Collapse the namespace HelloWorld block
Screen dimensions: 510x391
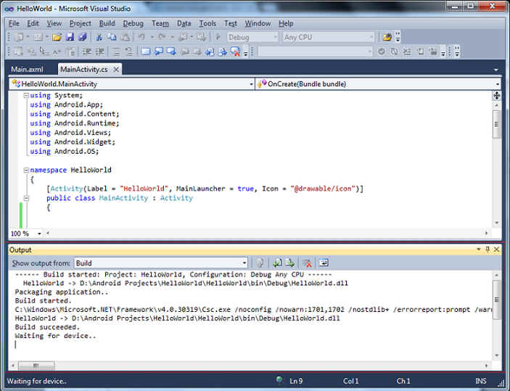pos(26,170)
